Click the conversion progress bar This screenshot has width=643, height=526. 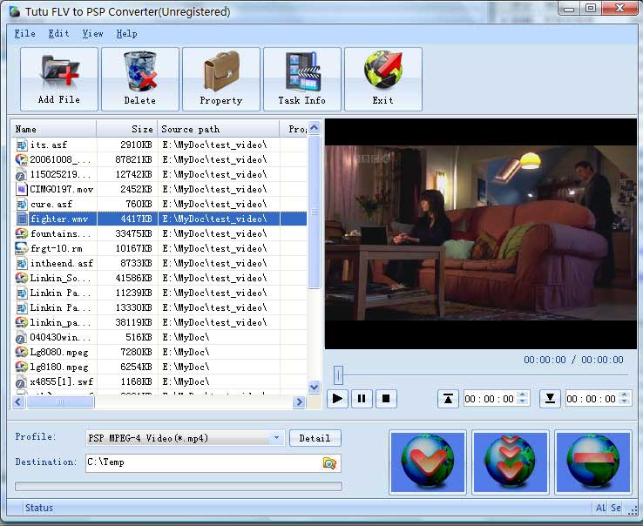pos(179,486)
